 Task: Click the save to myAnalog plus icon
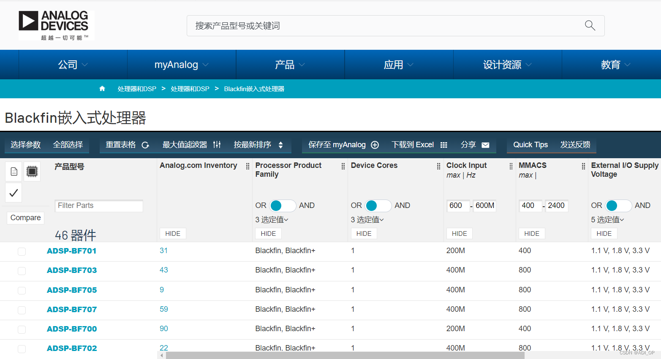[x=375, y=145]
